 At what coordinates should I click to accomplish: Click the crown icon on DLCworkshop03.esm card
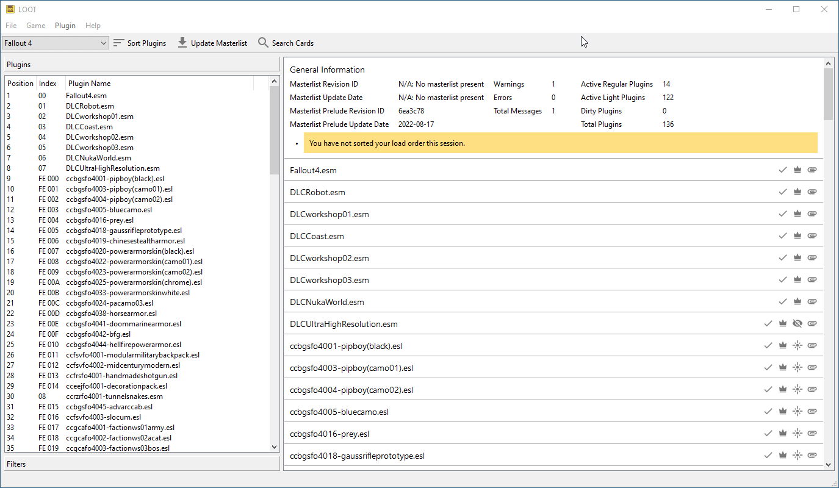point(797,280)
